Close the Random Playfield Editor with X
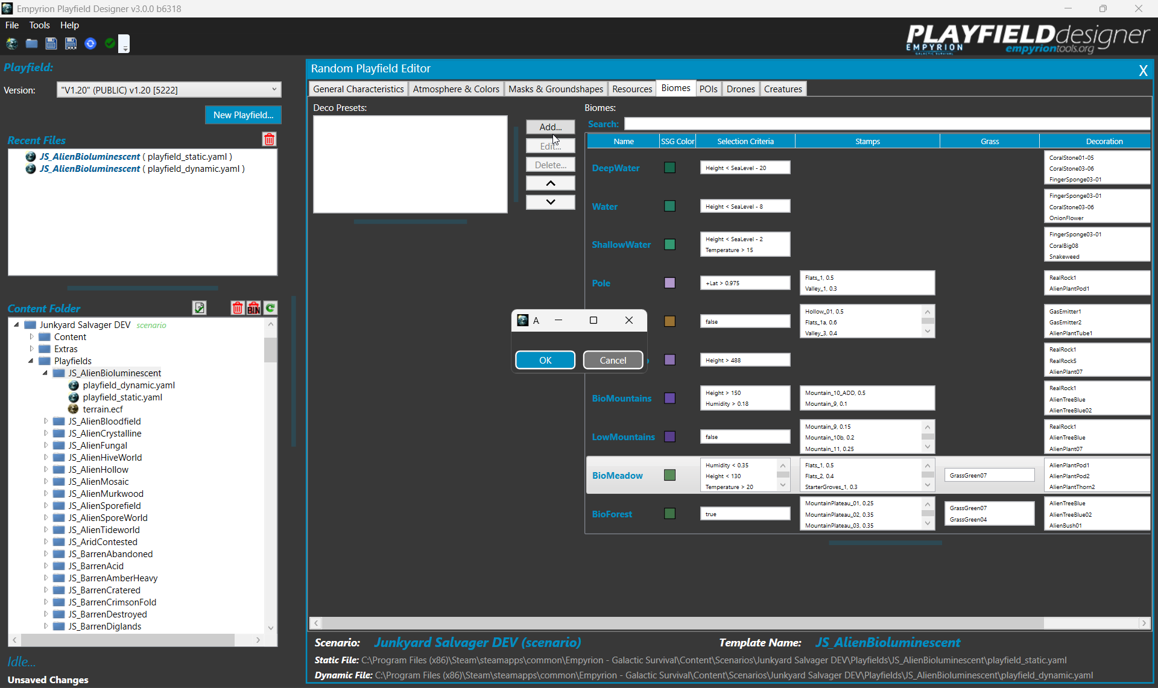1158x688 pixels. tap(1143, 70)
